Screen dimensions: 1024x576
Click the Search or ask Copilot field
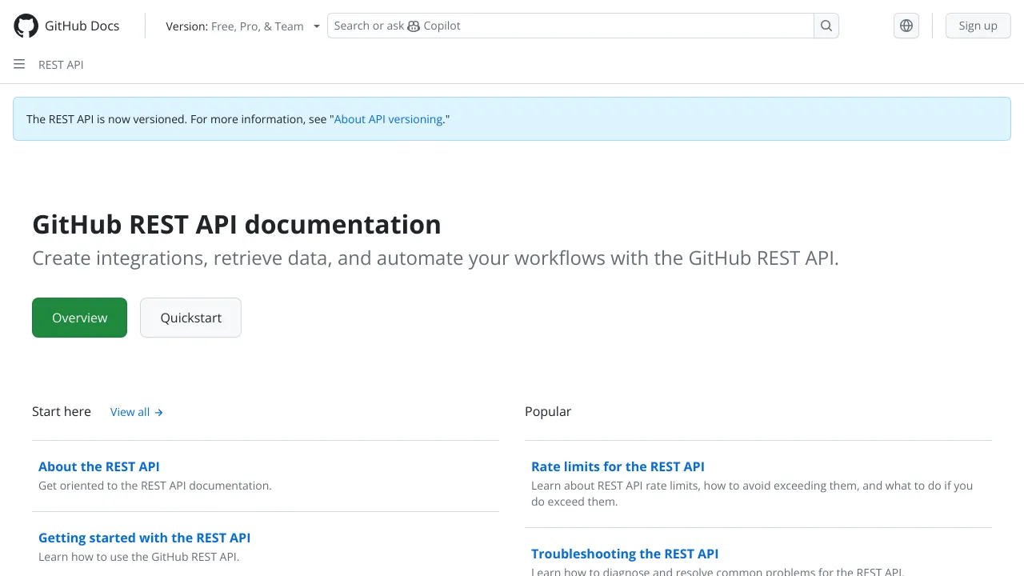[570, 26]
